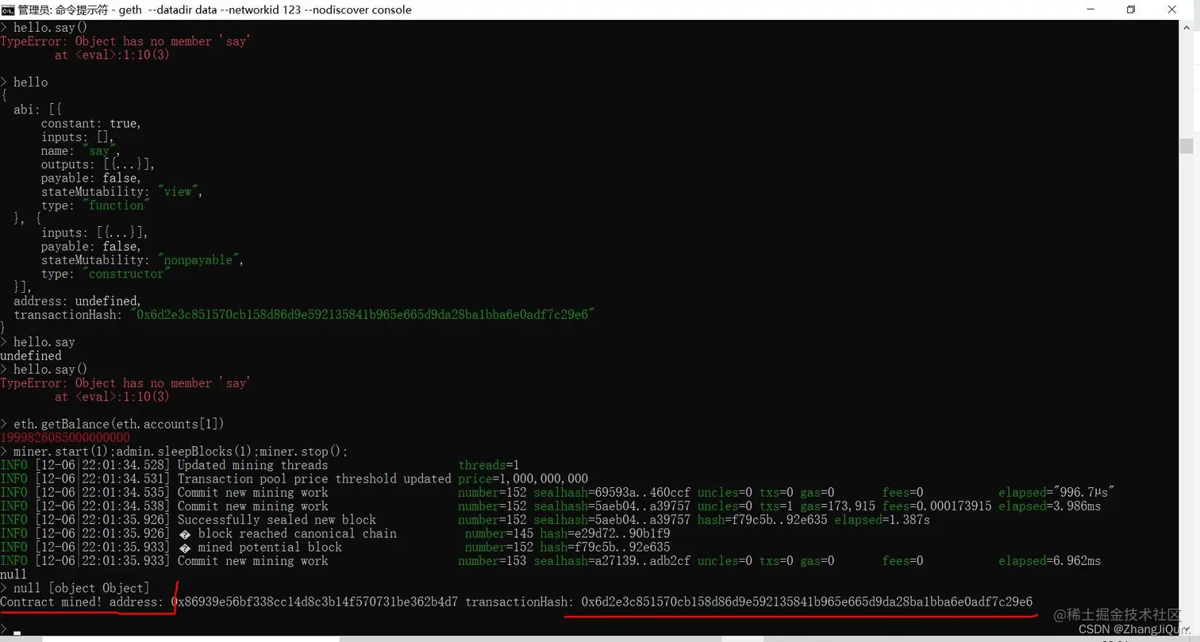Click the transactionHash value on the Contract mined line
The width and height of the screenshot is (1200, 642).
[807, 602]
